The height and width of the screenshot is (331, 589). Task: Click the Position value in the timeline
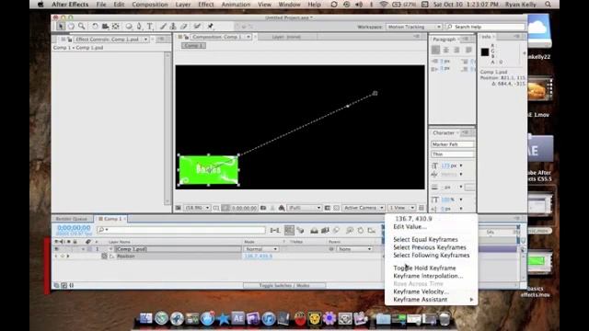click(x=258, y=256)
